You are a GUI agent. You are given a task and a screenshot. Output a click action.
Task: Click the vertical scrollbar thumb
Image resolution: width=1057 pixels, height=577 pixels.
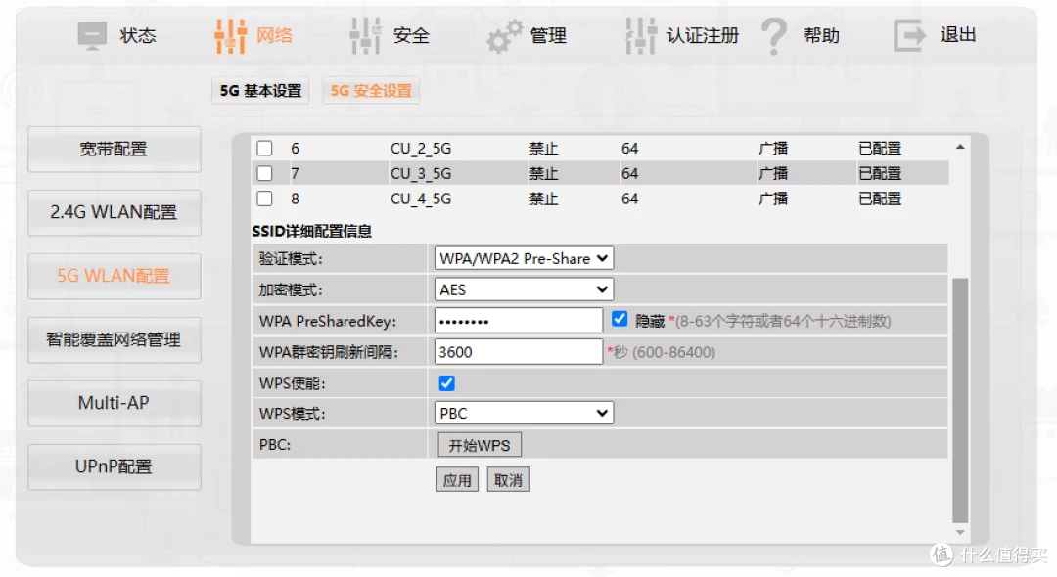960,400
